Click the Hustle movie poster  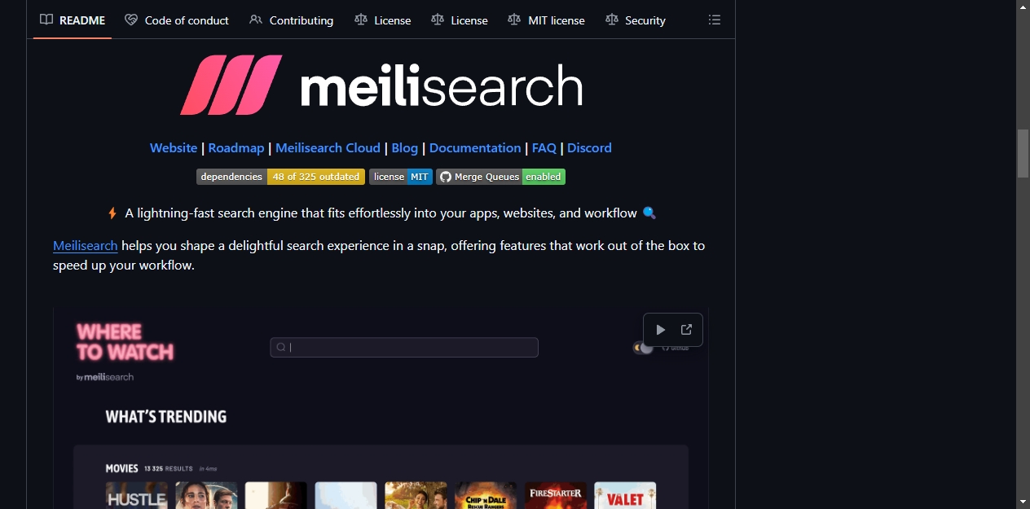click(x=137, y=495)
